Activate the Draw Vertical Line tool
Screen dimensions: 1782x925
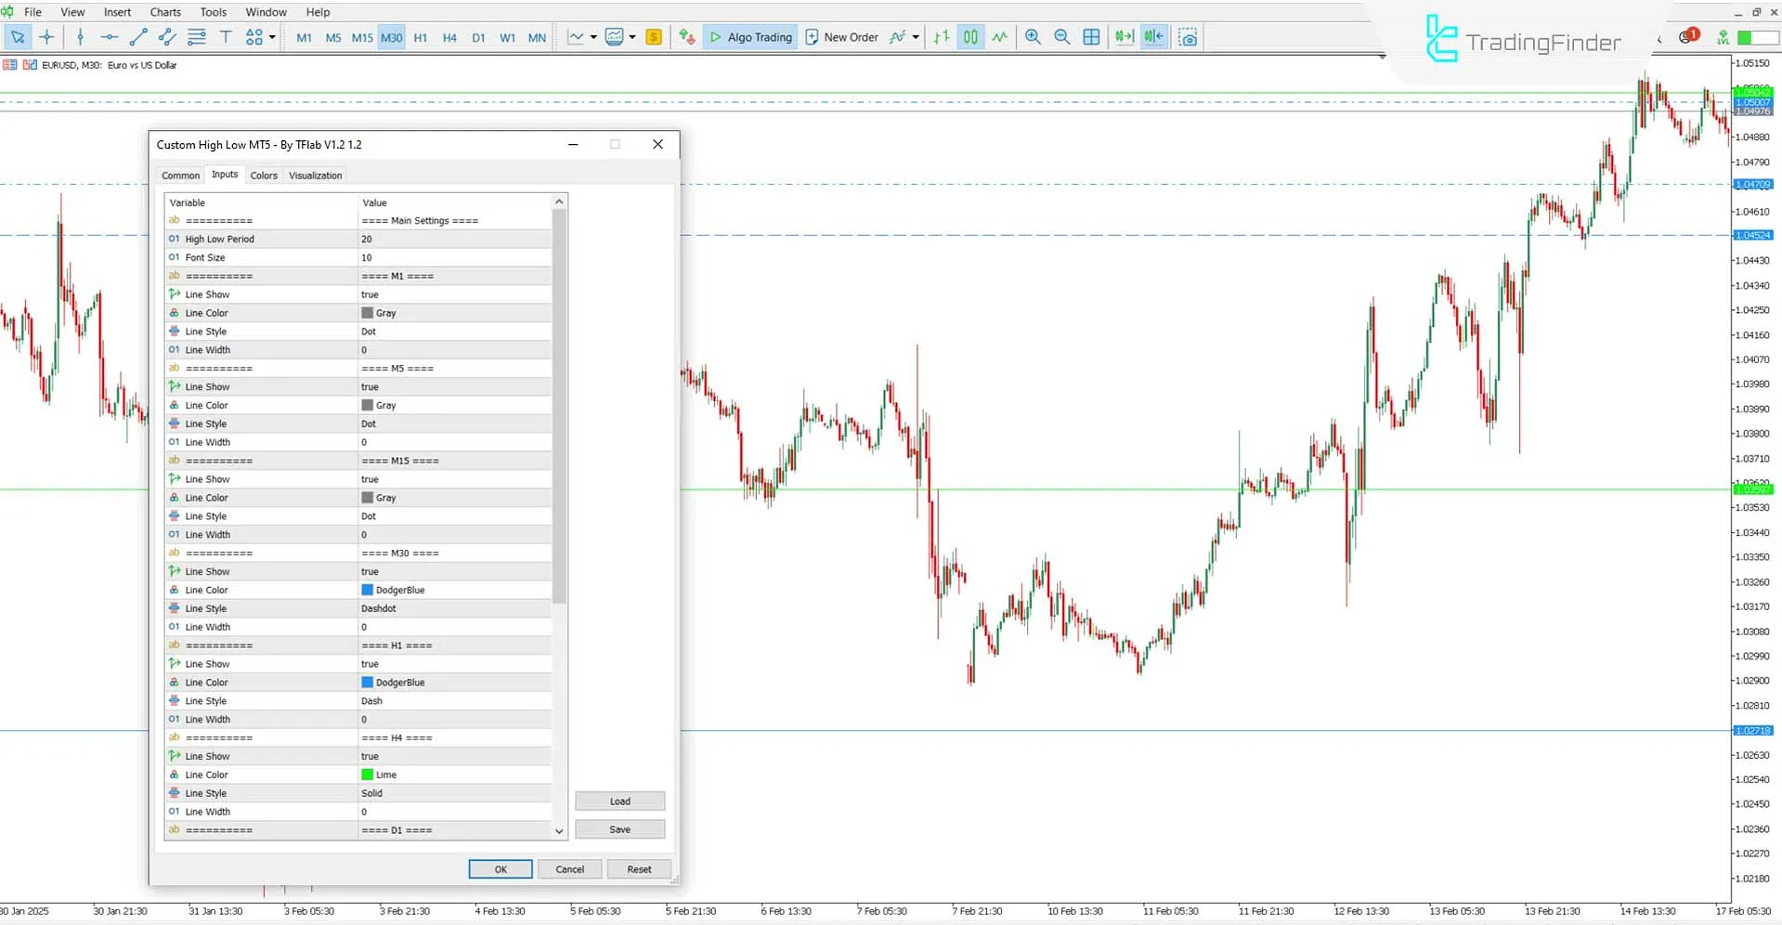(x=81, y=37)
